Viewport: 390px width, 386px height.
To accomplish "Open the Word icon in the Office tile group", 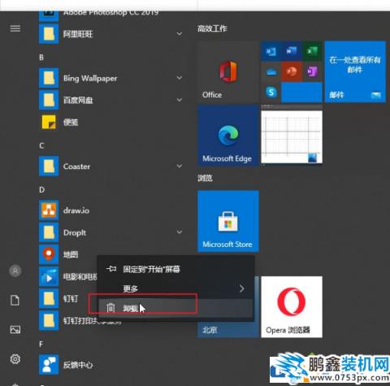I will (x=292, y=51).
